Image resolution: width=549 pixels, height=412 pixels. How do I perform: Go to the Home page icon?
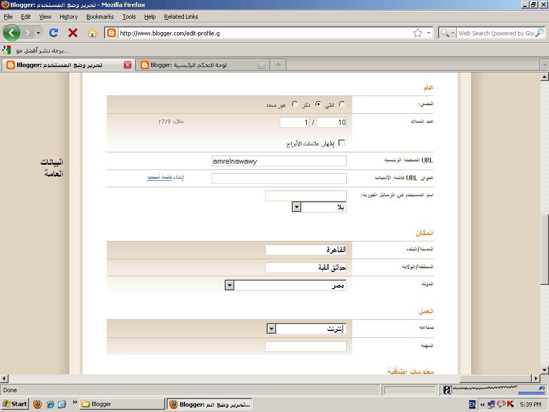[x=92, y=33]
